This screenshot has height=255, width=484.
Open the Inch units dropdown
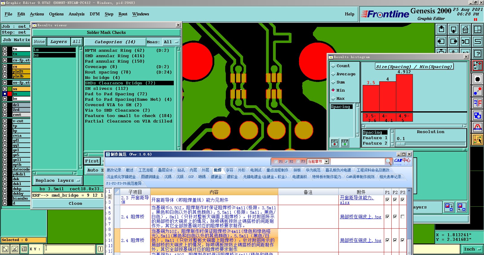pos(472,249)
